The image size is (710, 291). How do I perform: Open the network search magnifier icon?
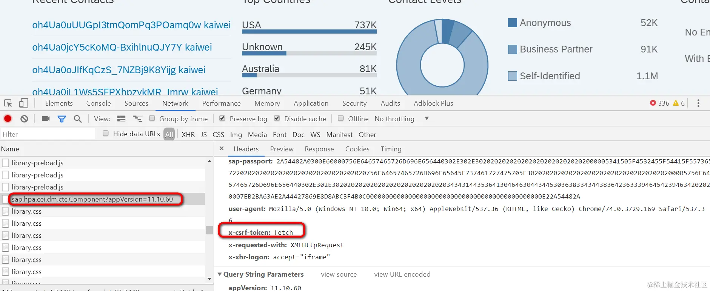(x=78, y=119)
